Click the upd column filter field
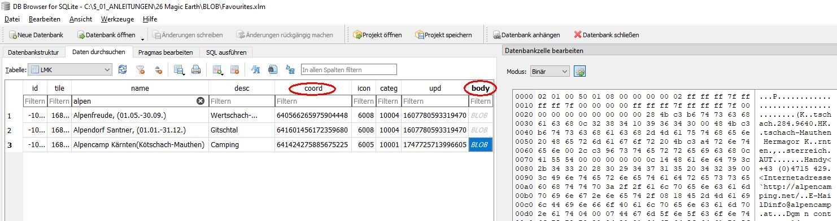The width and height of the screenshot is (837, 221). (x=434, y=101)
